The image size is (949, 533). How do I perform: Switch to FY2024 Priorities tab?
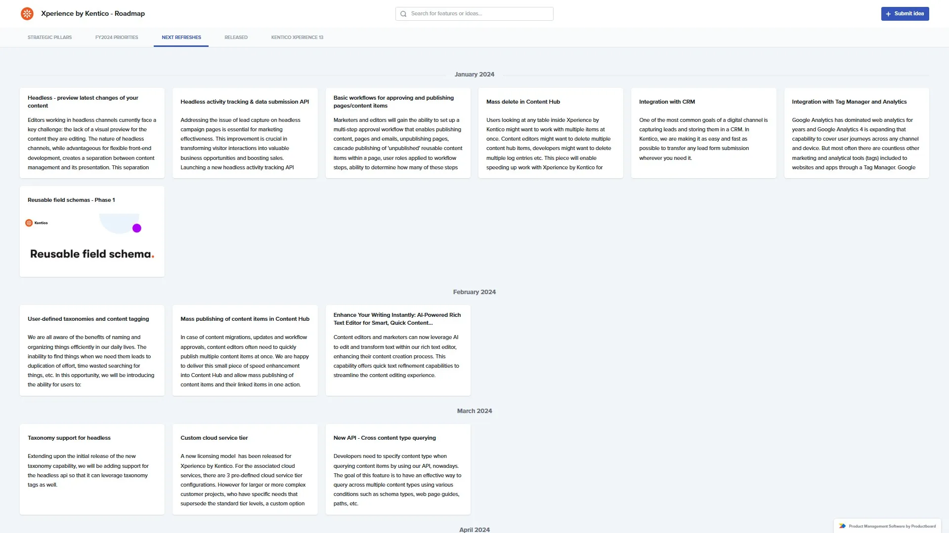117,38
